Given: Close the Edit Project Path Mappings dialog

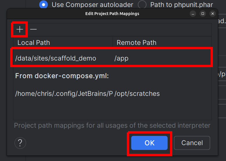Looking at the screenshot, I should tap(213, 14).
